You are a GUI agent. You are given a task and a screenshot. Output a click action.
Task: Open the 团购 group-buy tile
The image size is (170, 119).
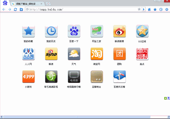point(120,54)
